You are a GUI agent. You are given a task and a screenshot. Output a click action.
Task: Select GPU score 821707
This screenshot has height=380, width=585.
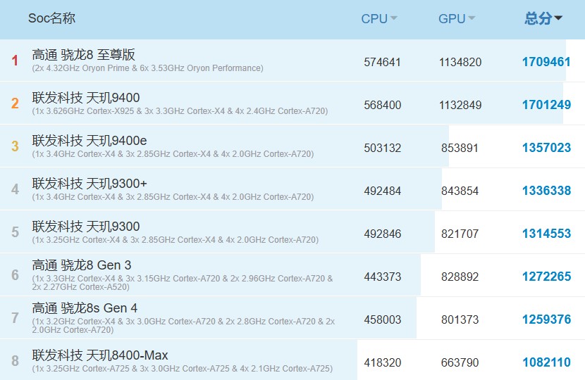click(x=460, y=234)
